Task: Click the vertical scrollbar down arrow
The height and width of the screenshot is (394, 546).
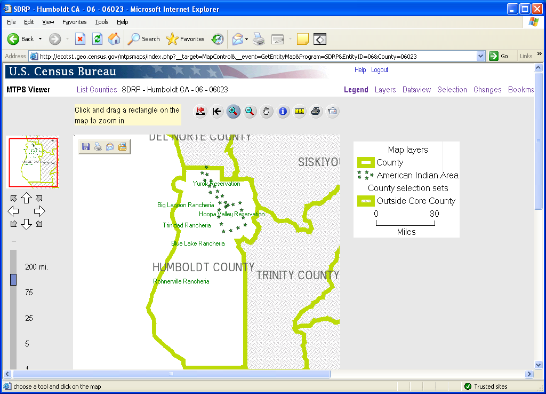Action: tap(539, 365)
